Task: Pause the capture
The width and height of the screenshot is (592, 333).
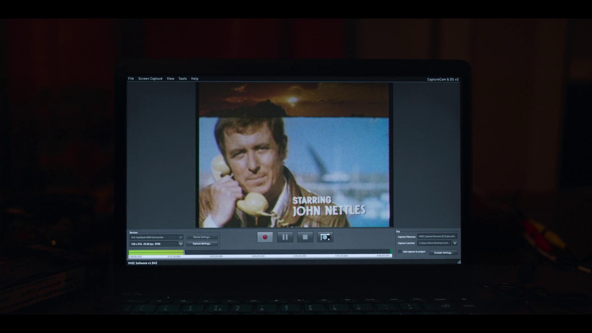Action: (x=285, y=237)
